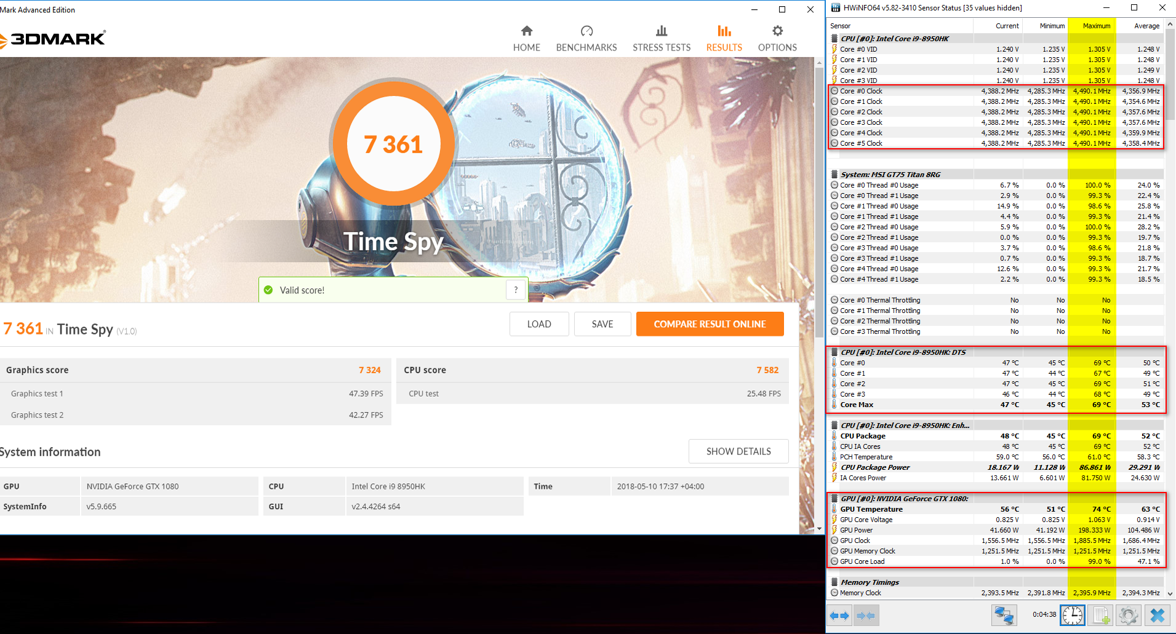Click the Sensor column header in HWiNFO

(x=900, y=26)
